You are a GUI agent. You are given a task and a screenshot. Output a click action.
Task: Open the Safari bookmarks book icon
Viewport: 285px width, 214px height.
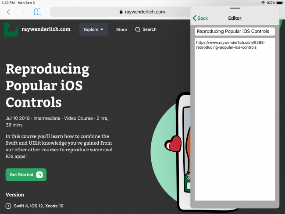click(x=38, y=12)
